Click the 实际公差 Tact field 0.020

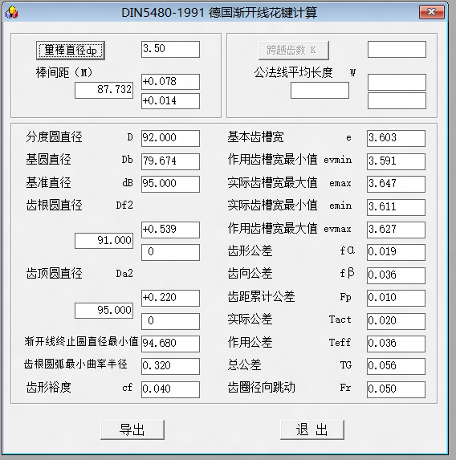[396, 321]
